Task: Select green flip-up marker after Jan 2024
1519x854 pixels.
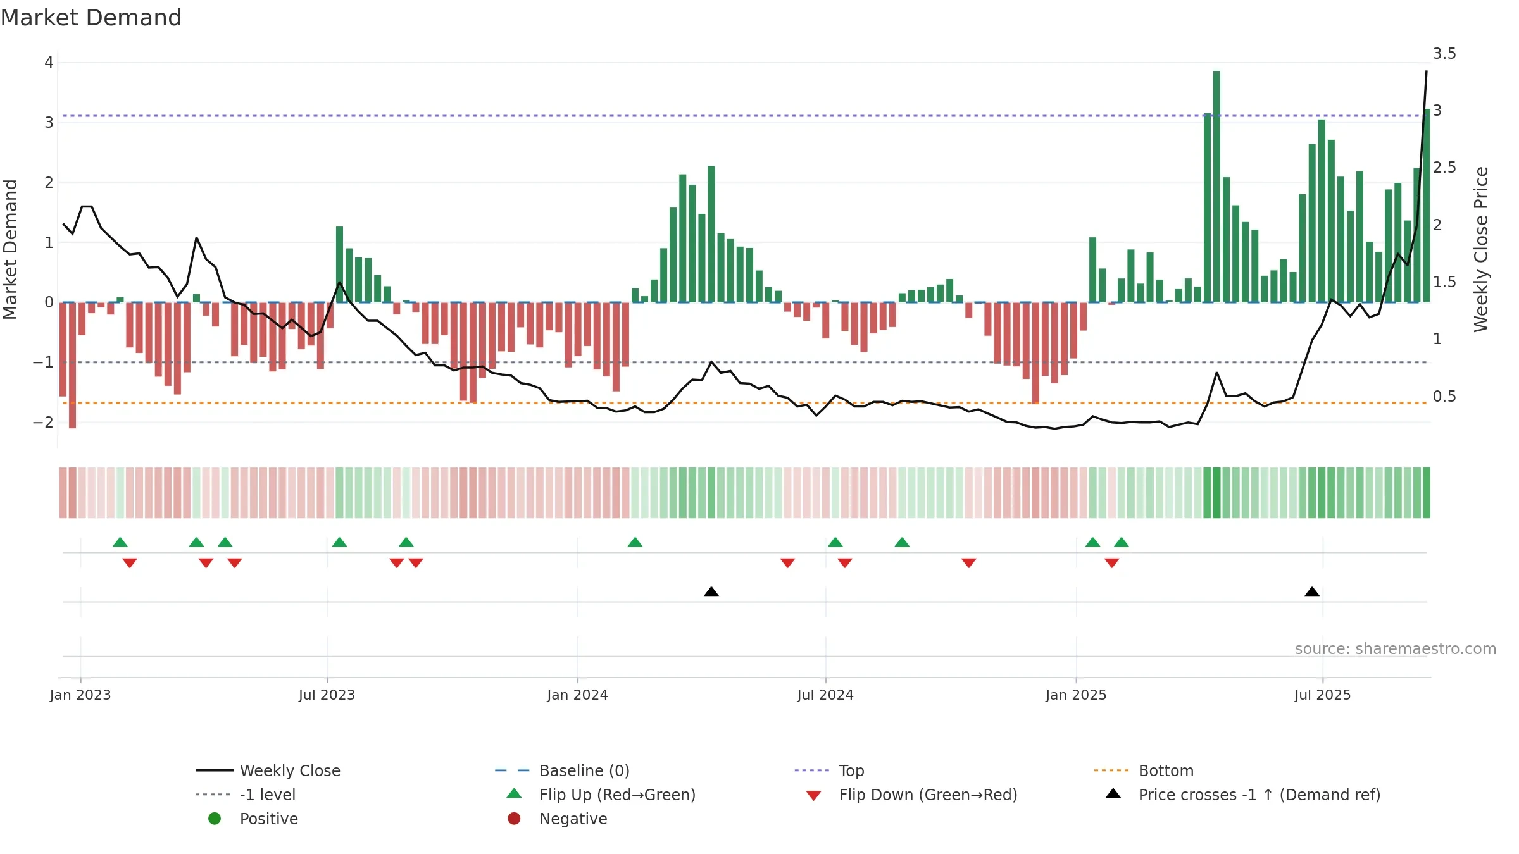Action: (635, 542)
